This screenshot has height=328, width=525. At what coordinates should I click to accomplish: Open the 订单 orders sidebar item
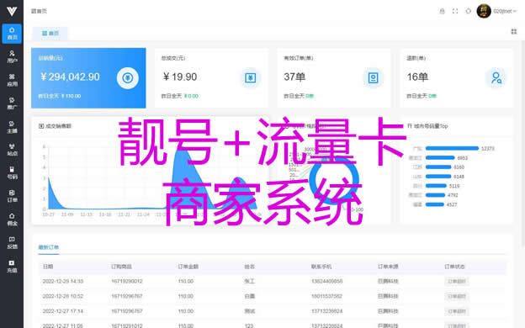pyautogui.click(x=12, y=196)
